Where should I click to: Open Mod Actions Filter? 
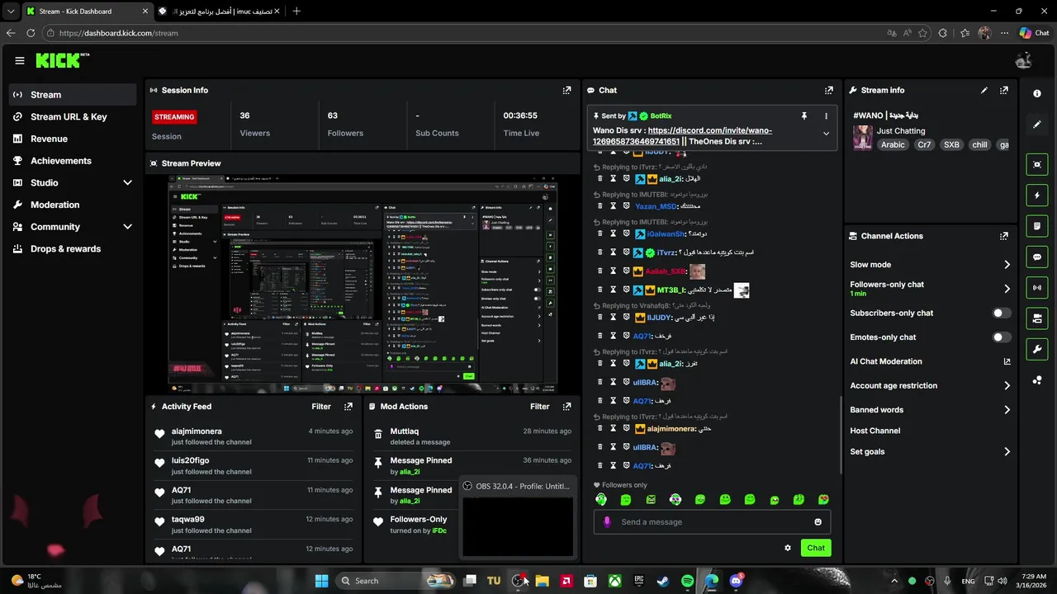[x=539, y=406]
